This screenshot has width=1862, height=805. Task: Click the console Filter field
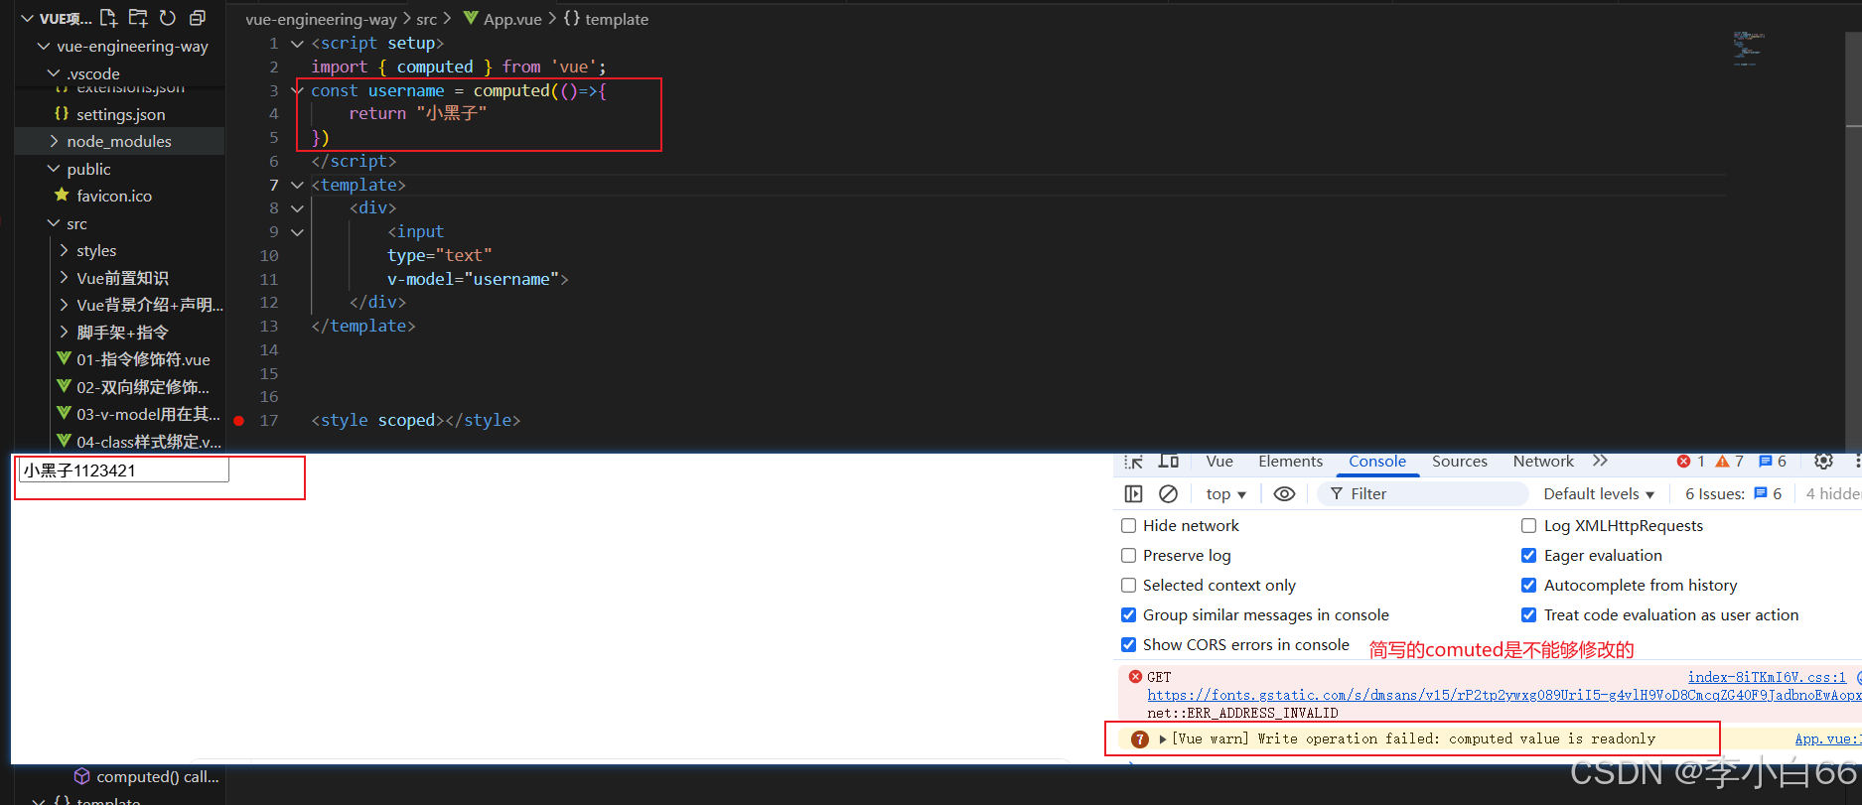coord(1422,494)
